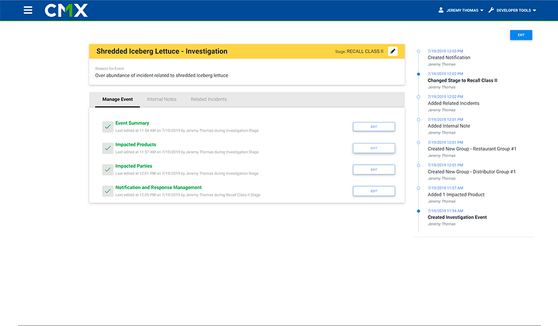Click the blue Exit button

tap(521, 35)
